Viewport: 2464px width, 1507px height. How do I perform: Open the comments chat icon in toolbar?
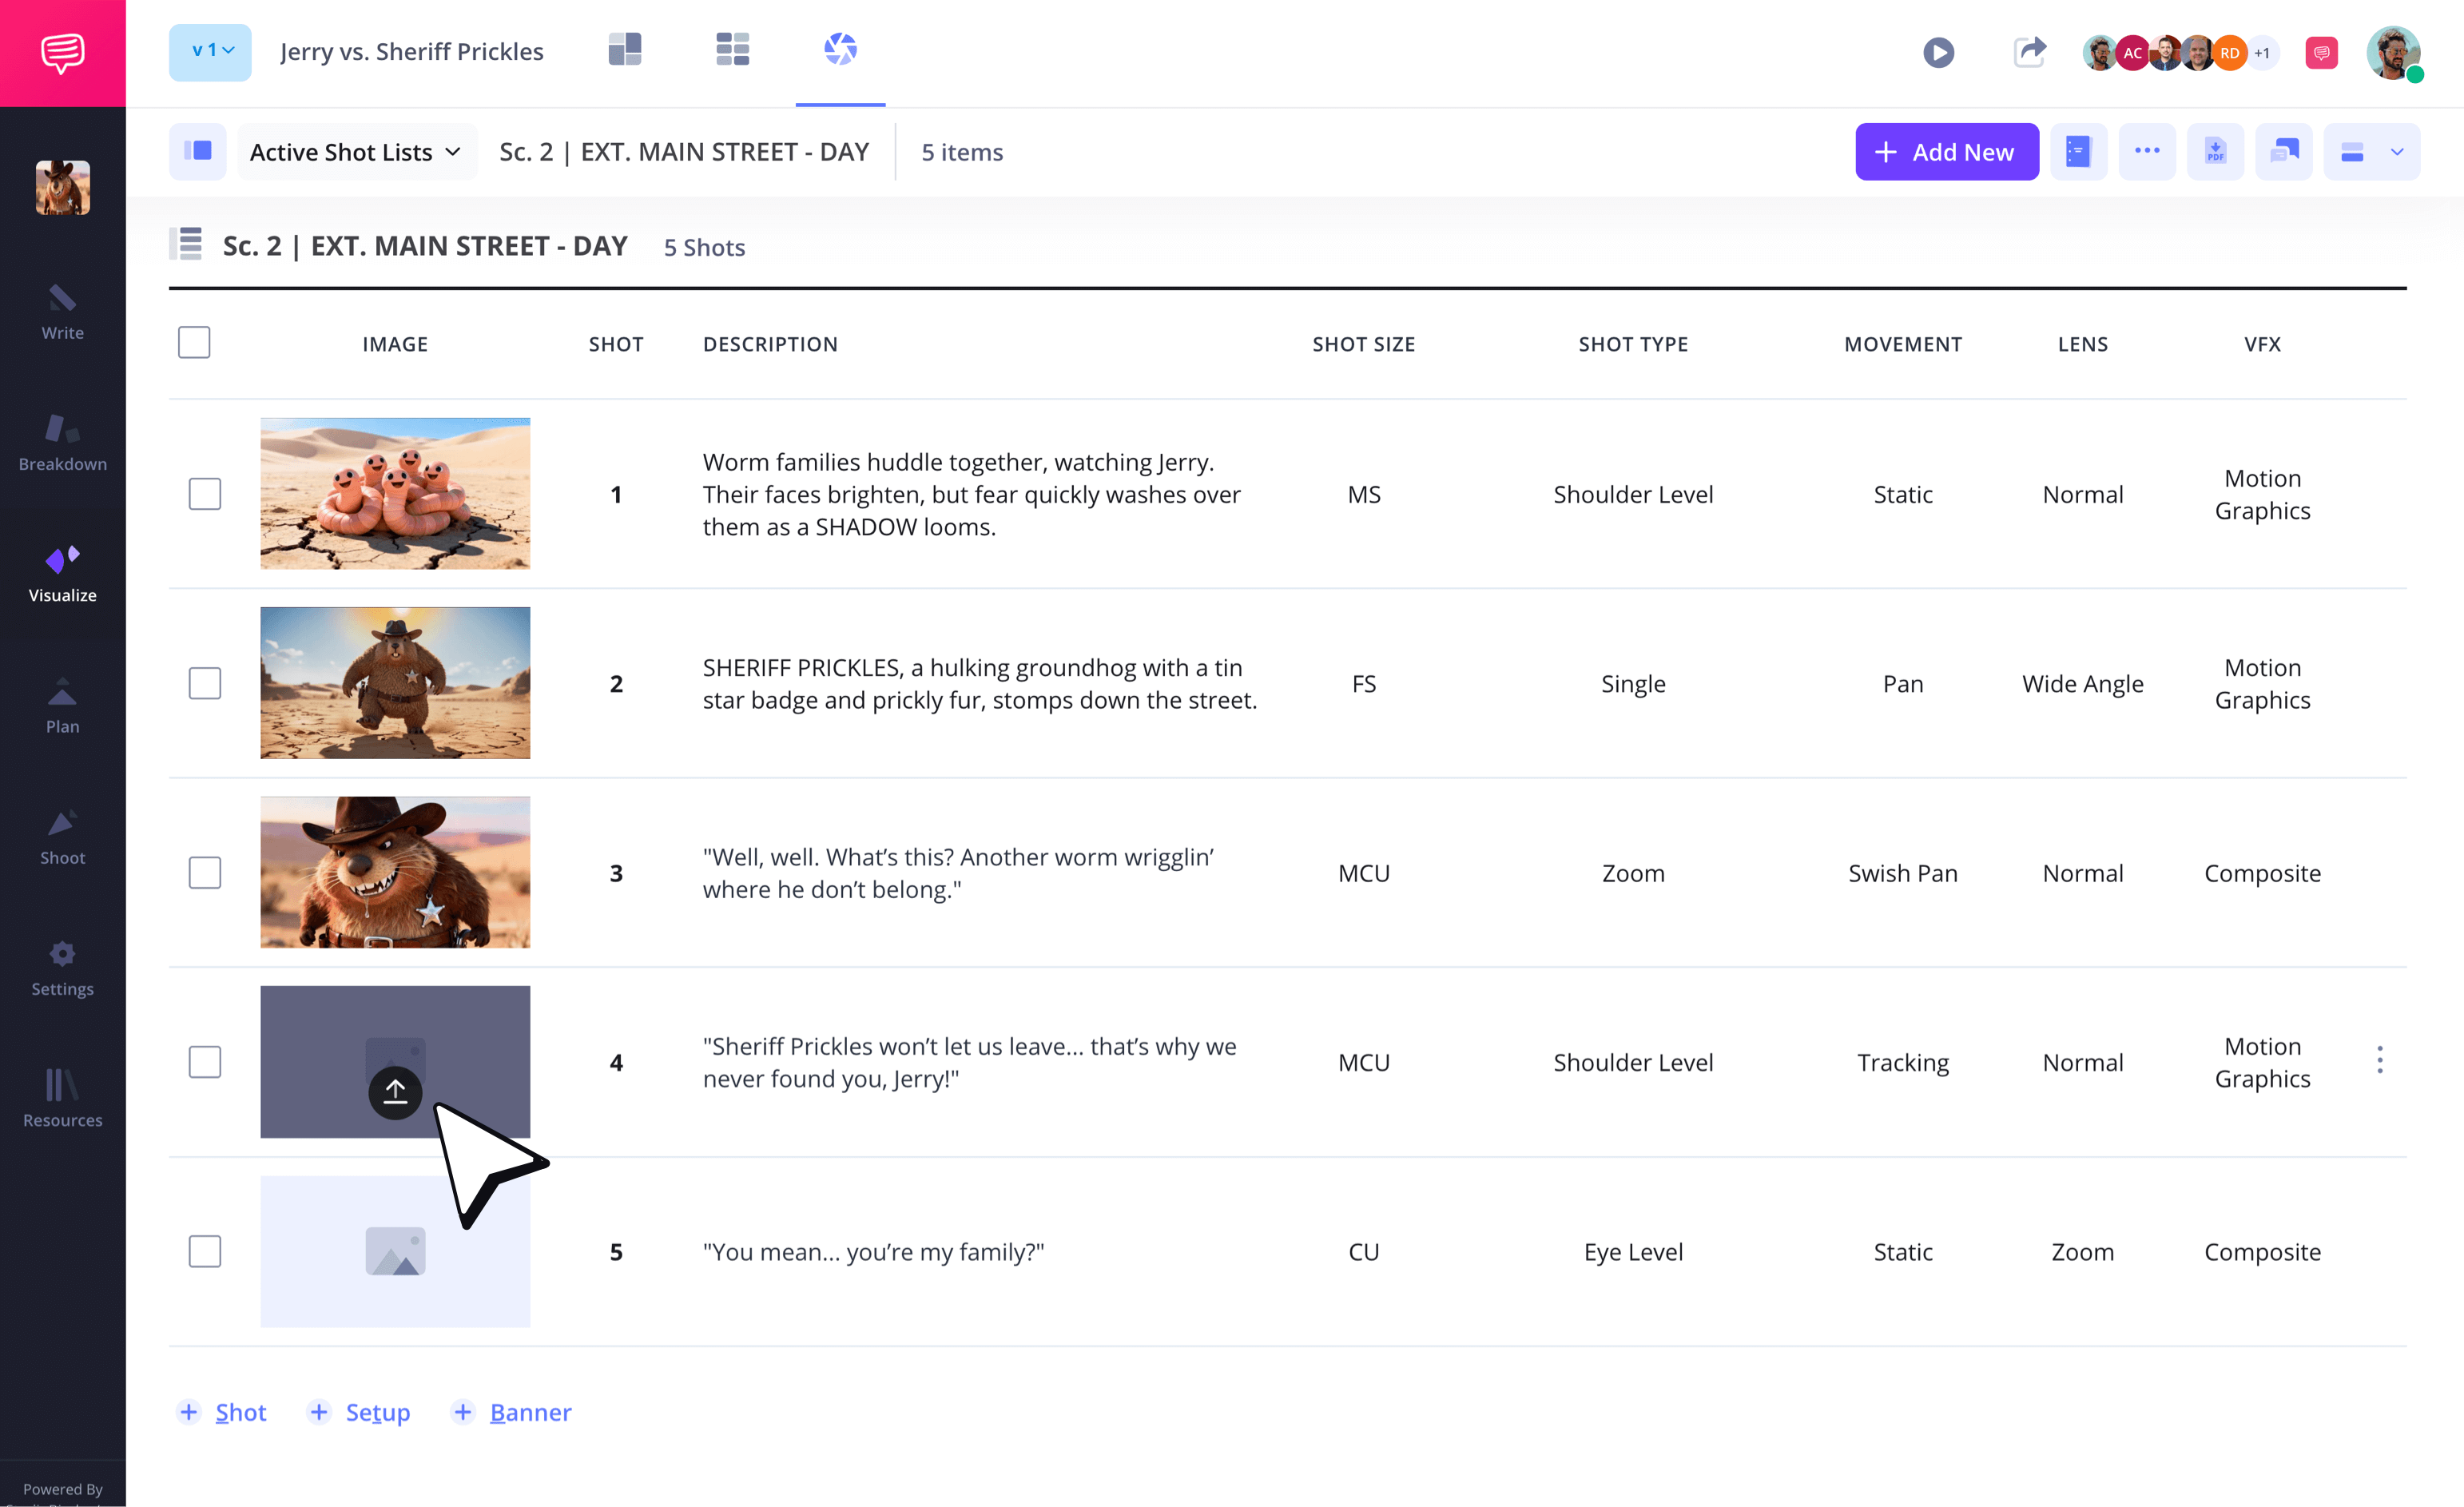click(2284, 152)
